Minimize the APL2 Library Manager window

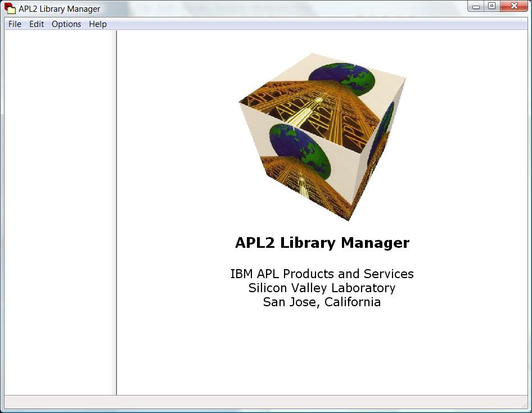tap(476, 6)
